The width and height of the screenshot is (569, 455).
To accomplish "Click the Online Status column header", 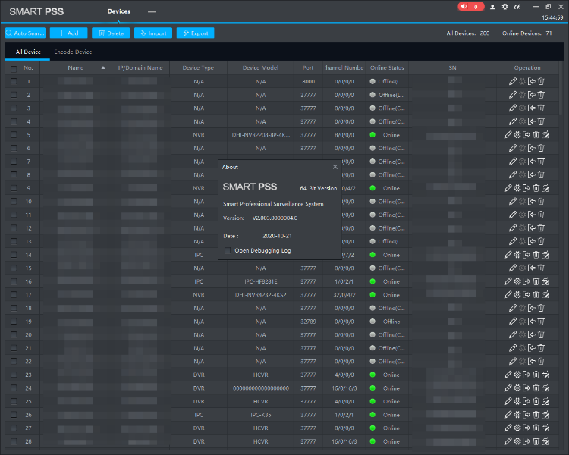I will click(387, 67).
